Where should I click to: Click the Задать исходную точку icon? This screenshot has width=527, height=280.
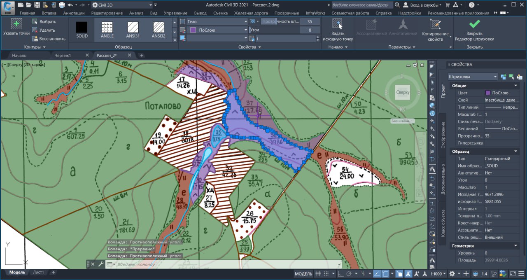(x=337, y=25)
